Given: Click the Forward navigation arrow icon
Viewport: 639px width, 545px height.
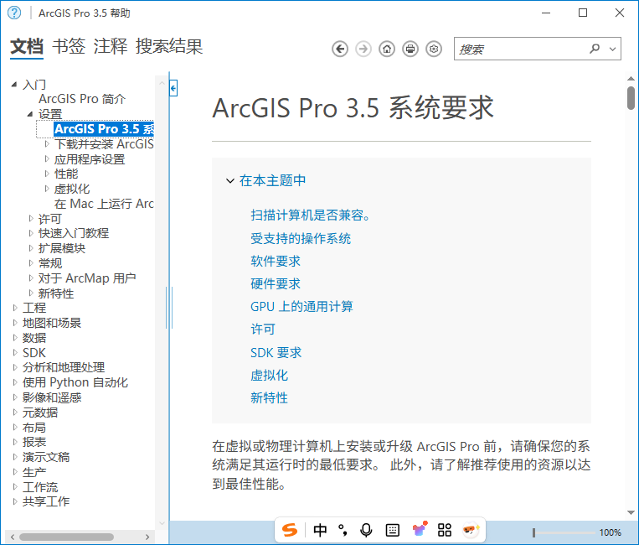Looking at the screenshot, I should click(x=363, y=49).
